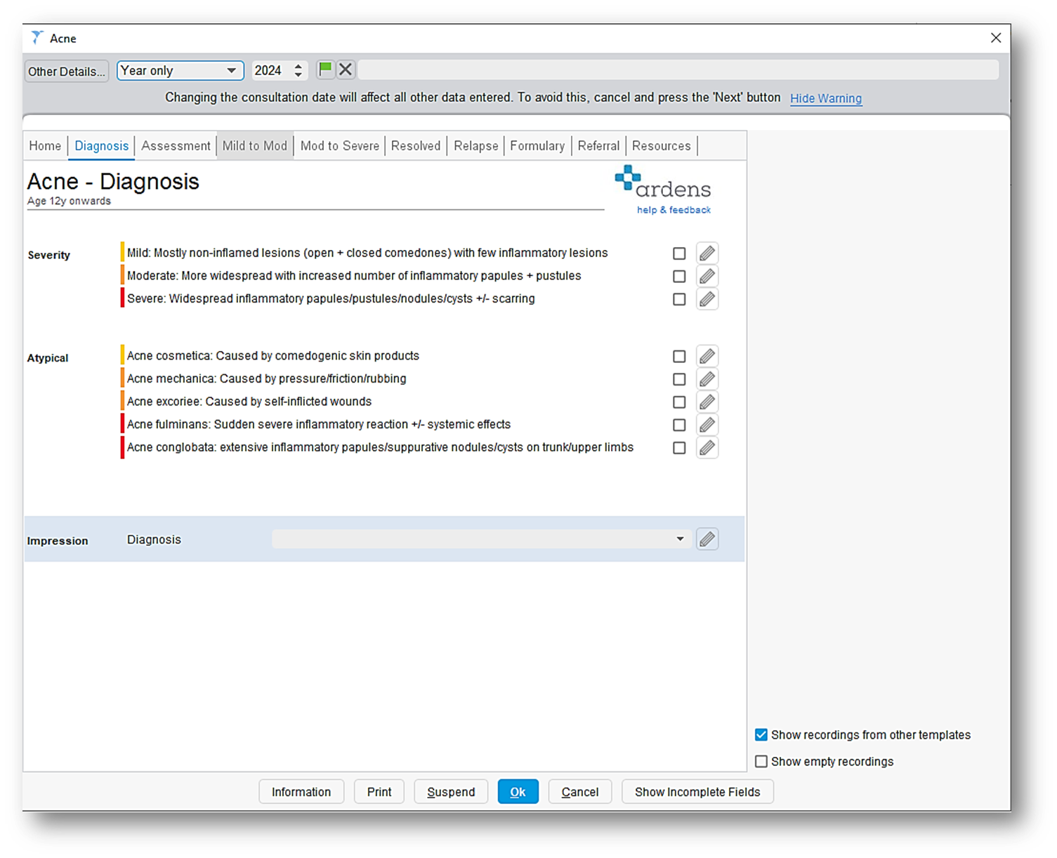This screenshot has height=858, width=1057.
Task: Click the Suspend button
Action: (451, 791)
